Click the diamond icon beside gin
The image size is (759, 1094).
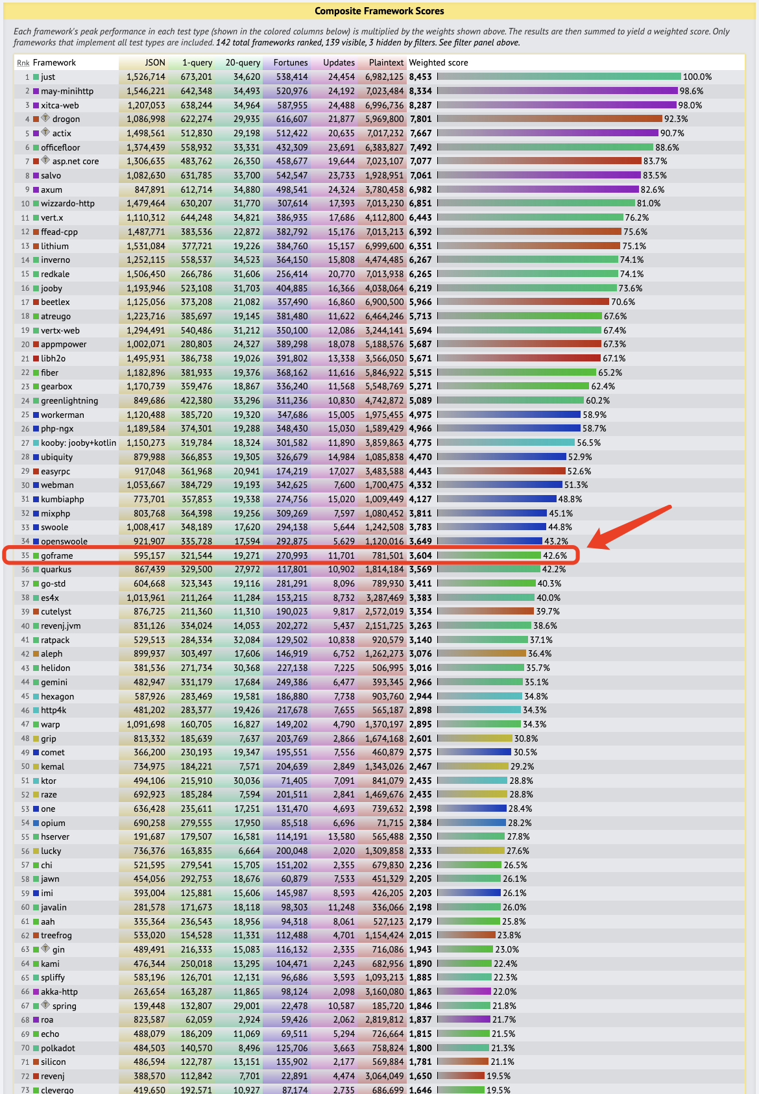pyautogui.click(x=45, y=949)
